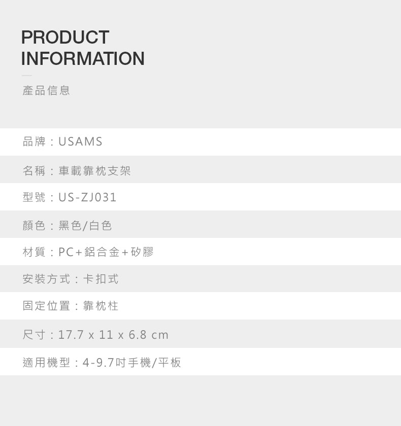Click the 型號 label
This screenshot has width=401, height=426.
pyautogui.click(x=34, y=197)
